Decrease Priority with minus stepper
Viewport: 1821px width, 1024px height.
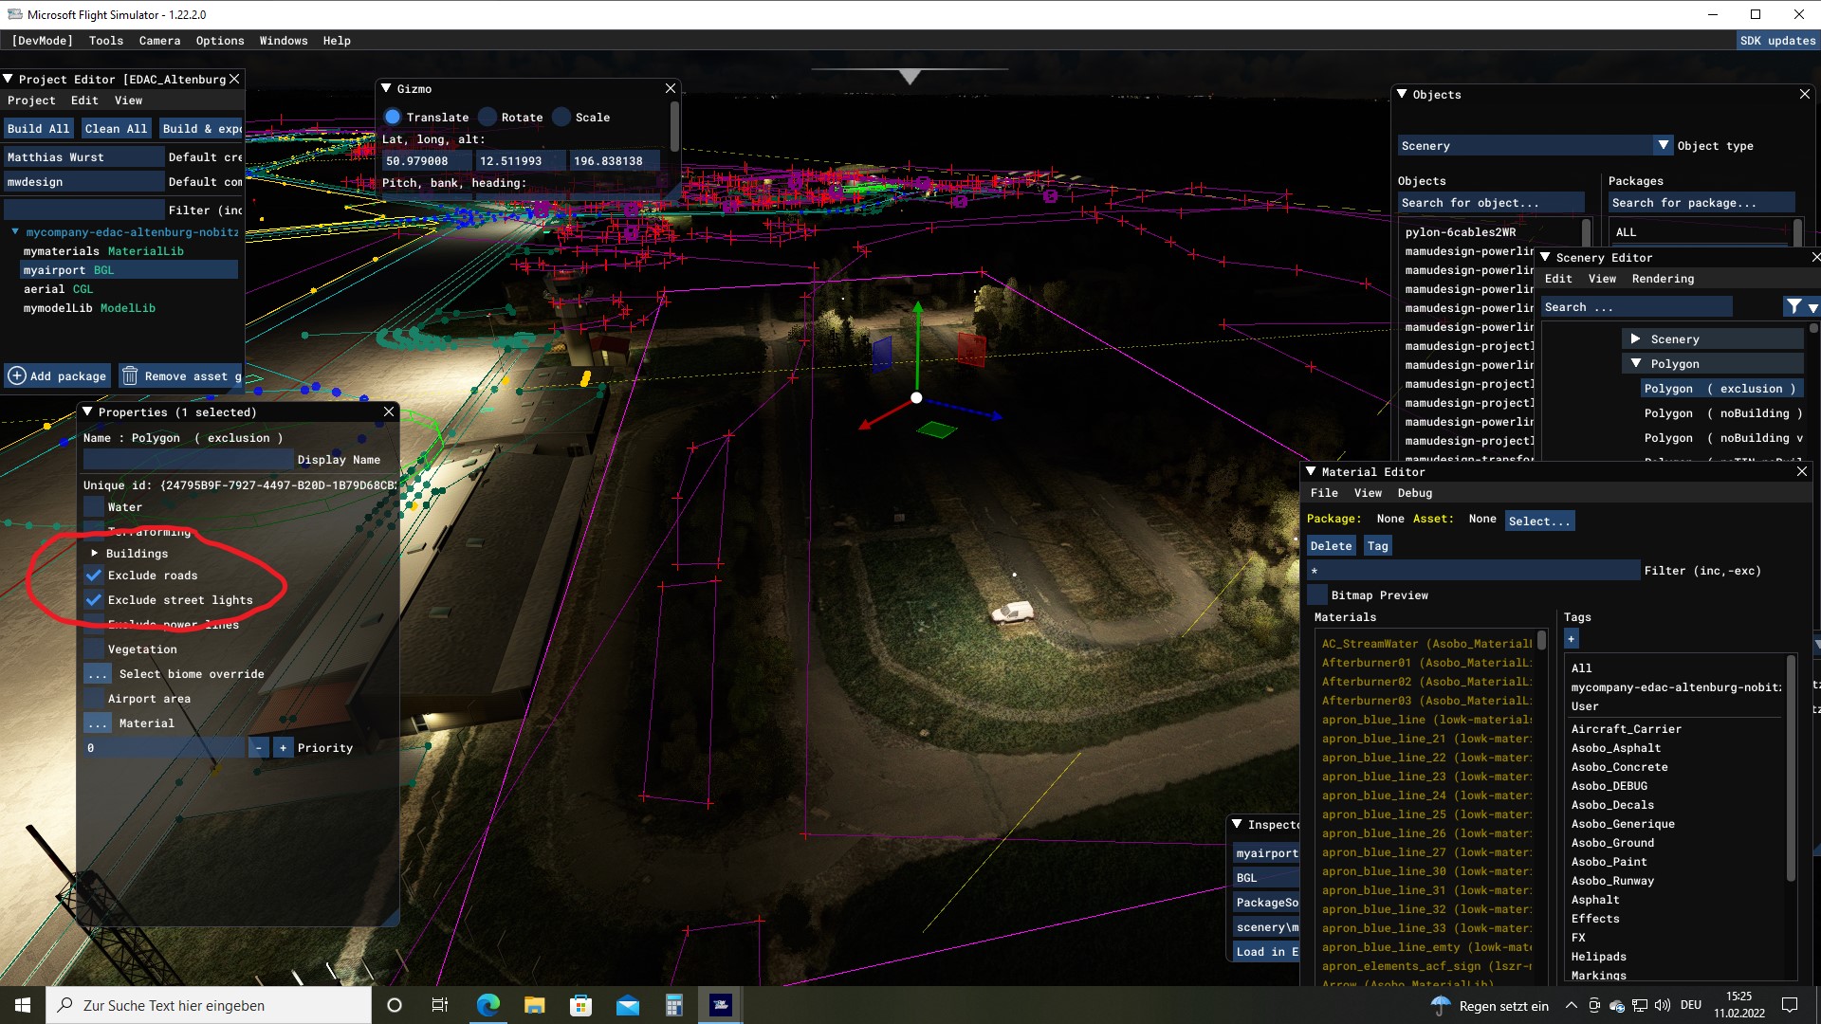(x=259, y=748)
